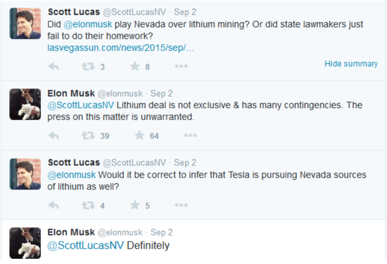Collapse tweet with Hide summary
This screenshot has width=387, height=264.
351,64
